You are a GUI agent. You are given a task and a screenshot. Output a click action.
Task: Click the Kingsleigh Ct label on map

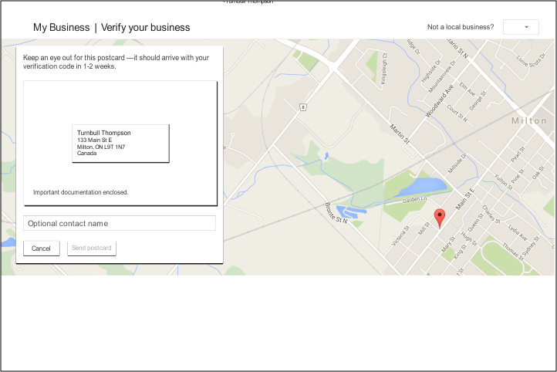[x=384, y=69]
